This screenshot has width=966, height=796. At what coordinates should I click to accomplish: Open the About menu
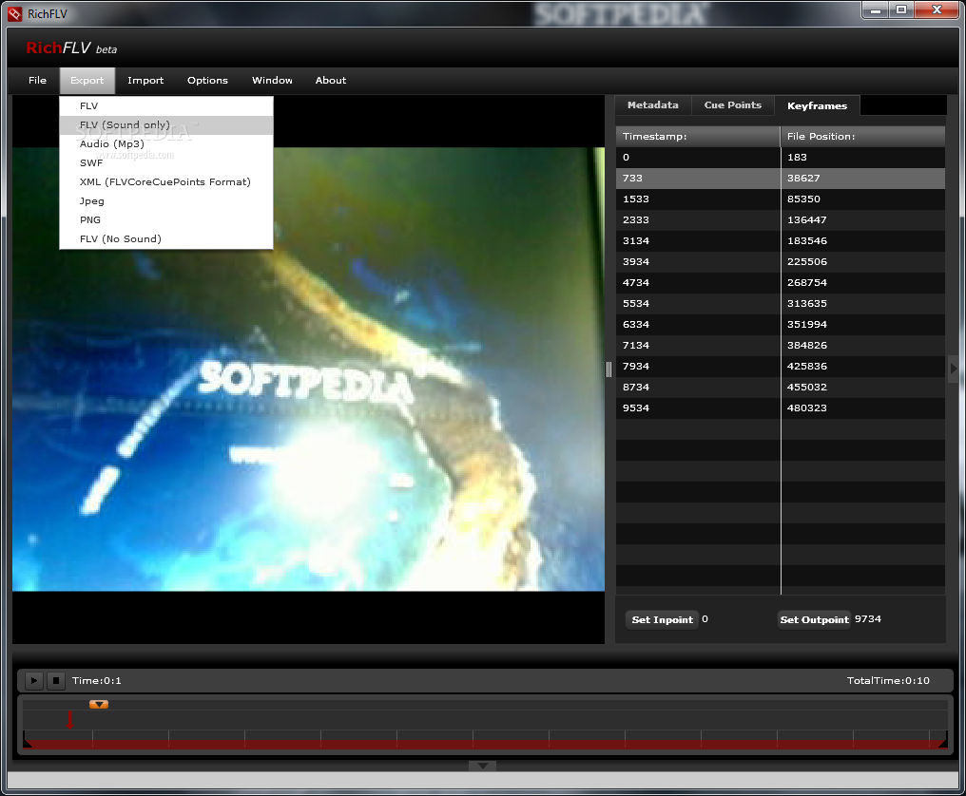[331, 80]
